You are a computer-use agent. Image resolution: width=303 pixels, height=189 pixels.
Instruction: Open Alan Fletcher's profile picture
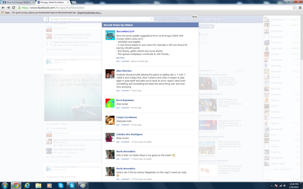[x=110, y=74]
